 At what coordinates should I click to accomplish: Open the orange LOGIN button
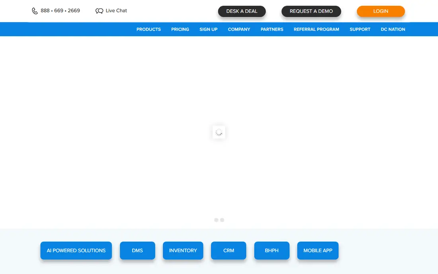click(x=381, y=11)
